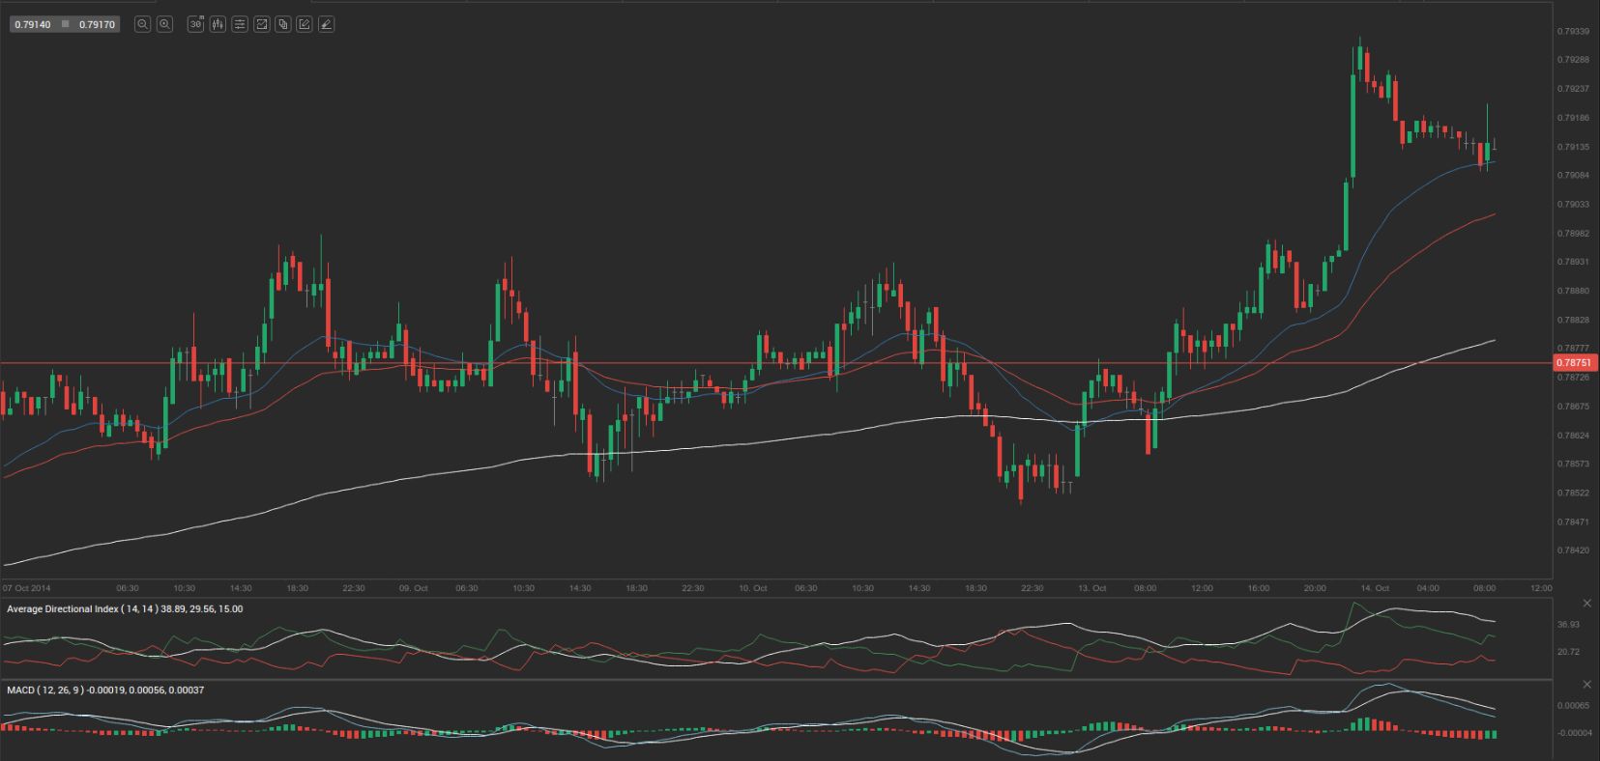Click the red 0.78751 price marker
1600x761 pixels.
point(1573,363)
